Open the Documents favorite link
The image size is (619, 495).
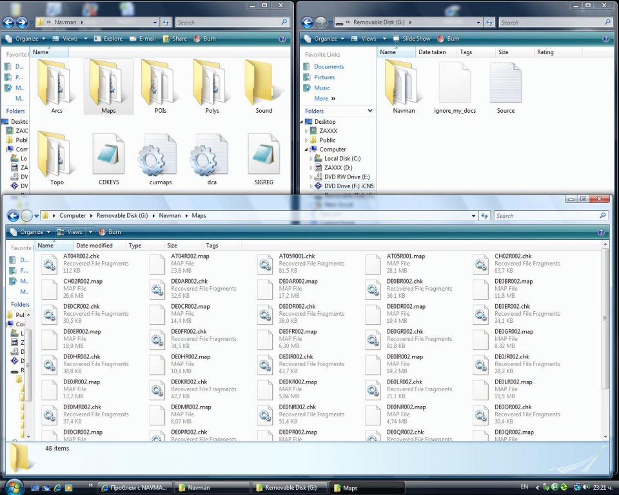pyautogui.click(x=329, y=66)
